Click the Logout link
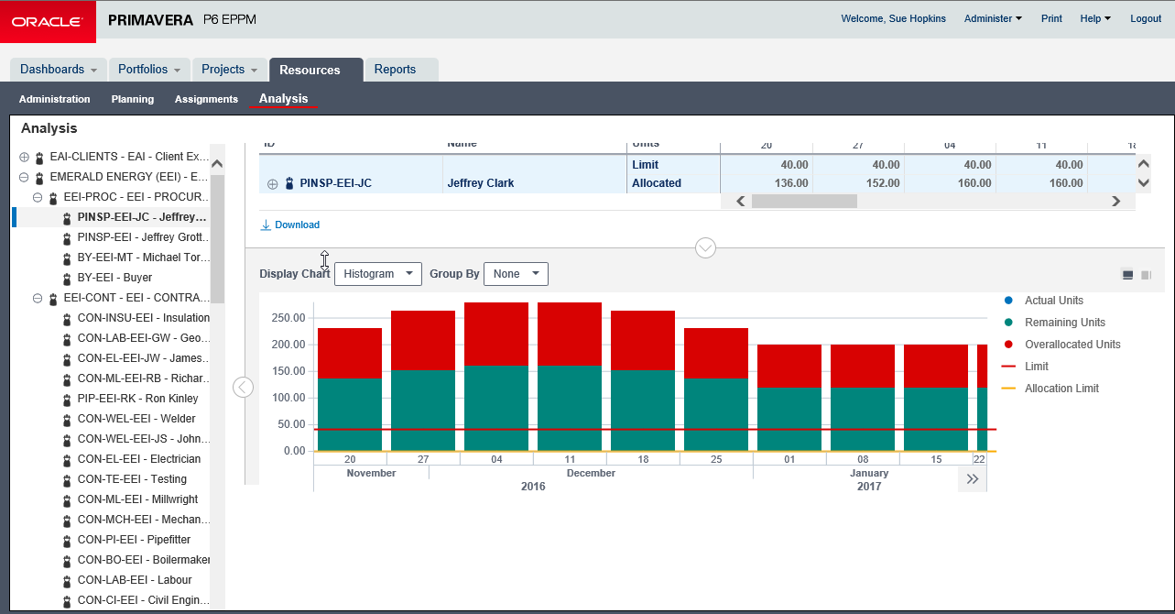This screenshot has height=614, width=1175. [x=1145, y=17]
